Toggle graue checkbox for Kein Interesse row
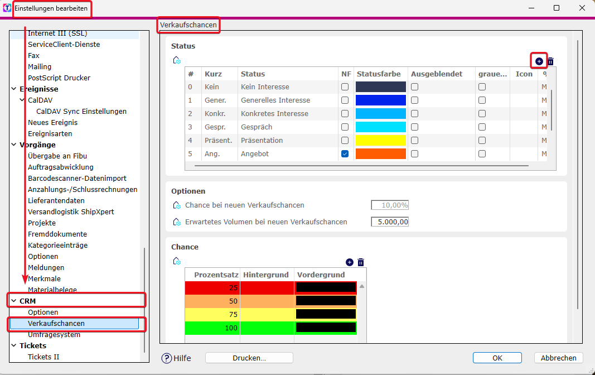The image size is (595, 375). [x=482, y=87]
